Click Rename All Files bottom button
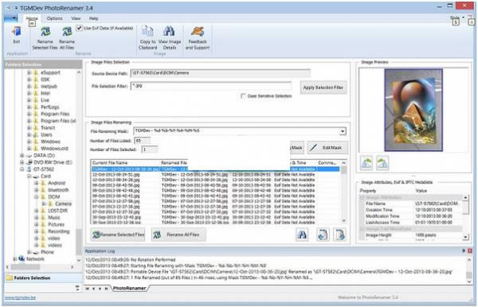478x307 pixels. 178,235
